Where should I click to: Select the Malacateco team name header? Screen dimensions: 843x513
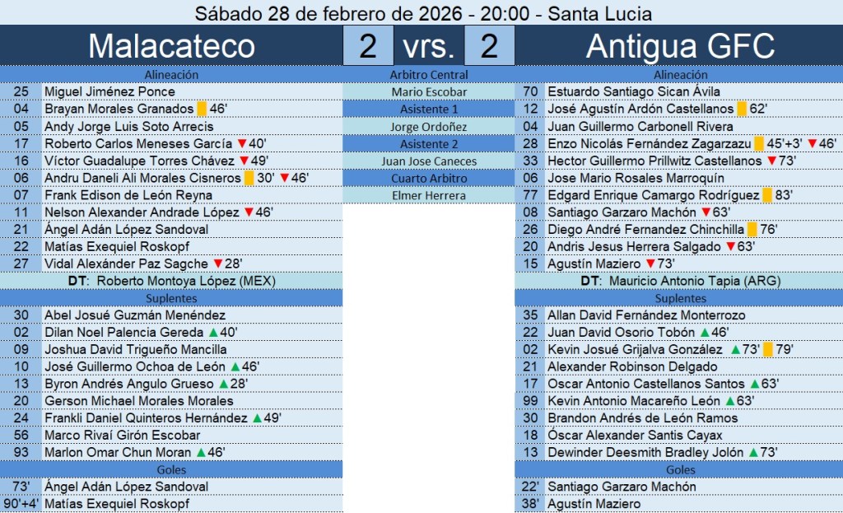tap(171, 46)
